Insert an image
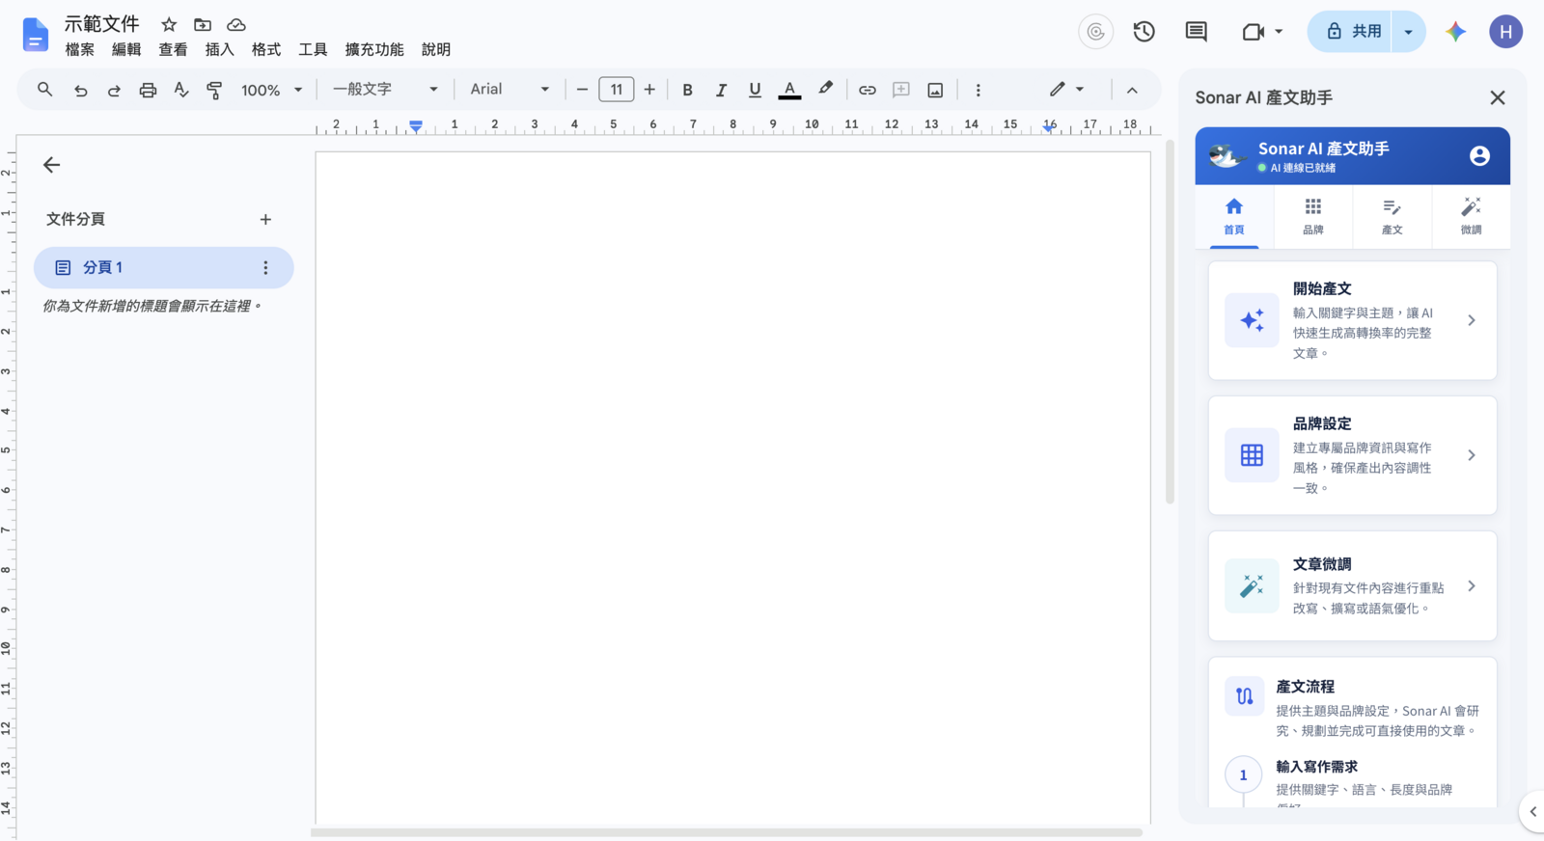Image resolution: width=1544 pixels, height=841 pixels. 935,90
